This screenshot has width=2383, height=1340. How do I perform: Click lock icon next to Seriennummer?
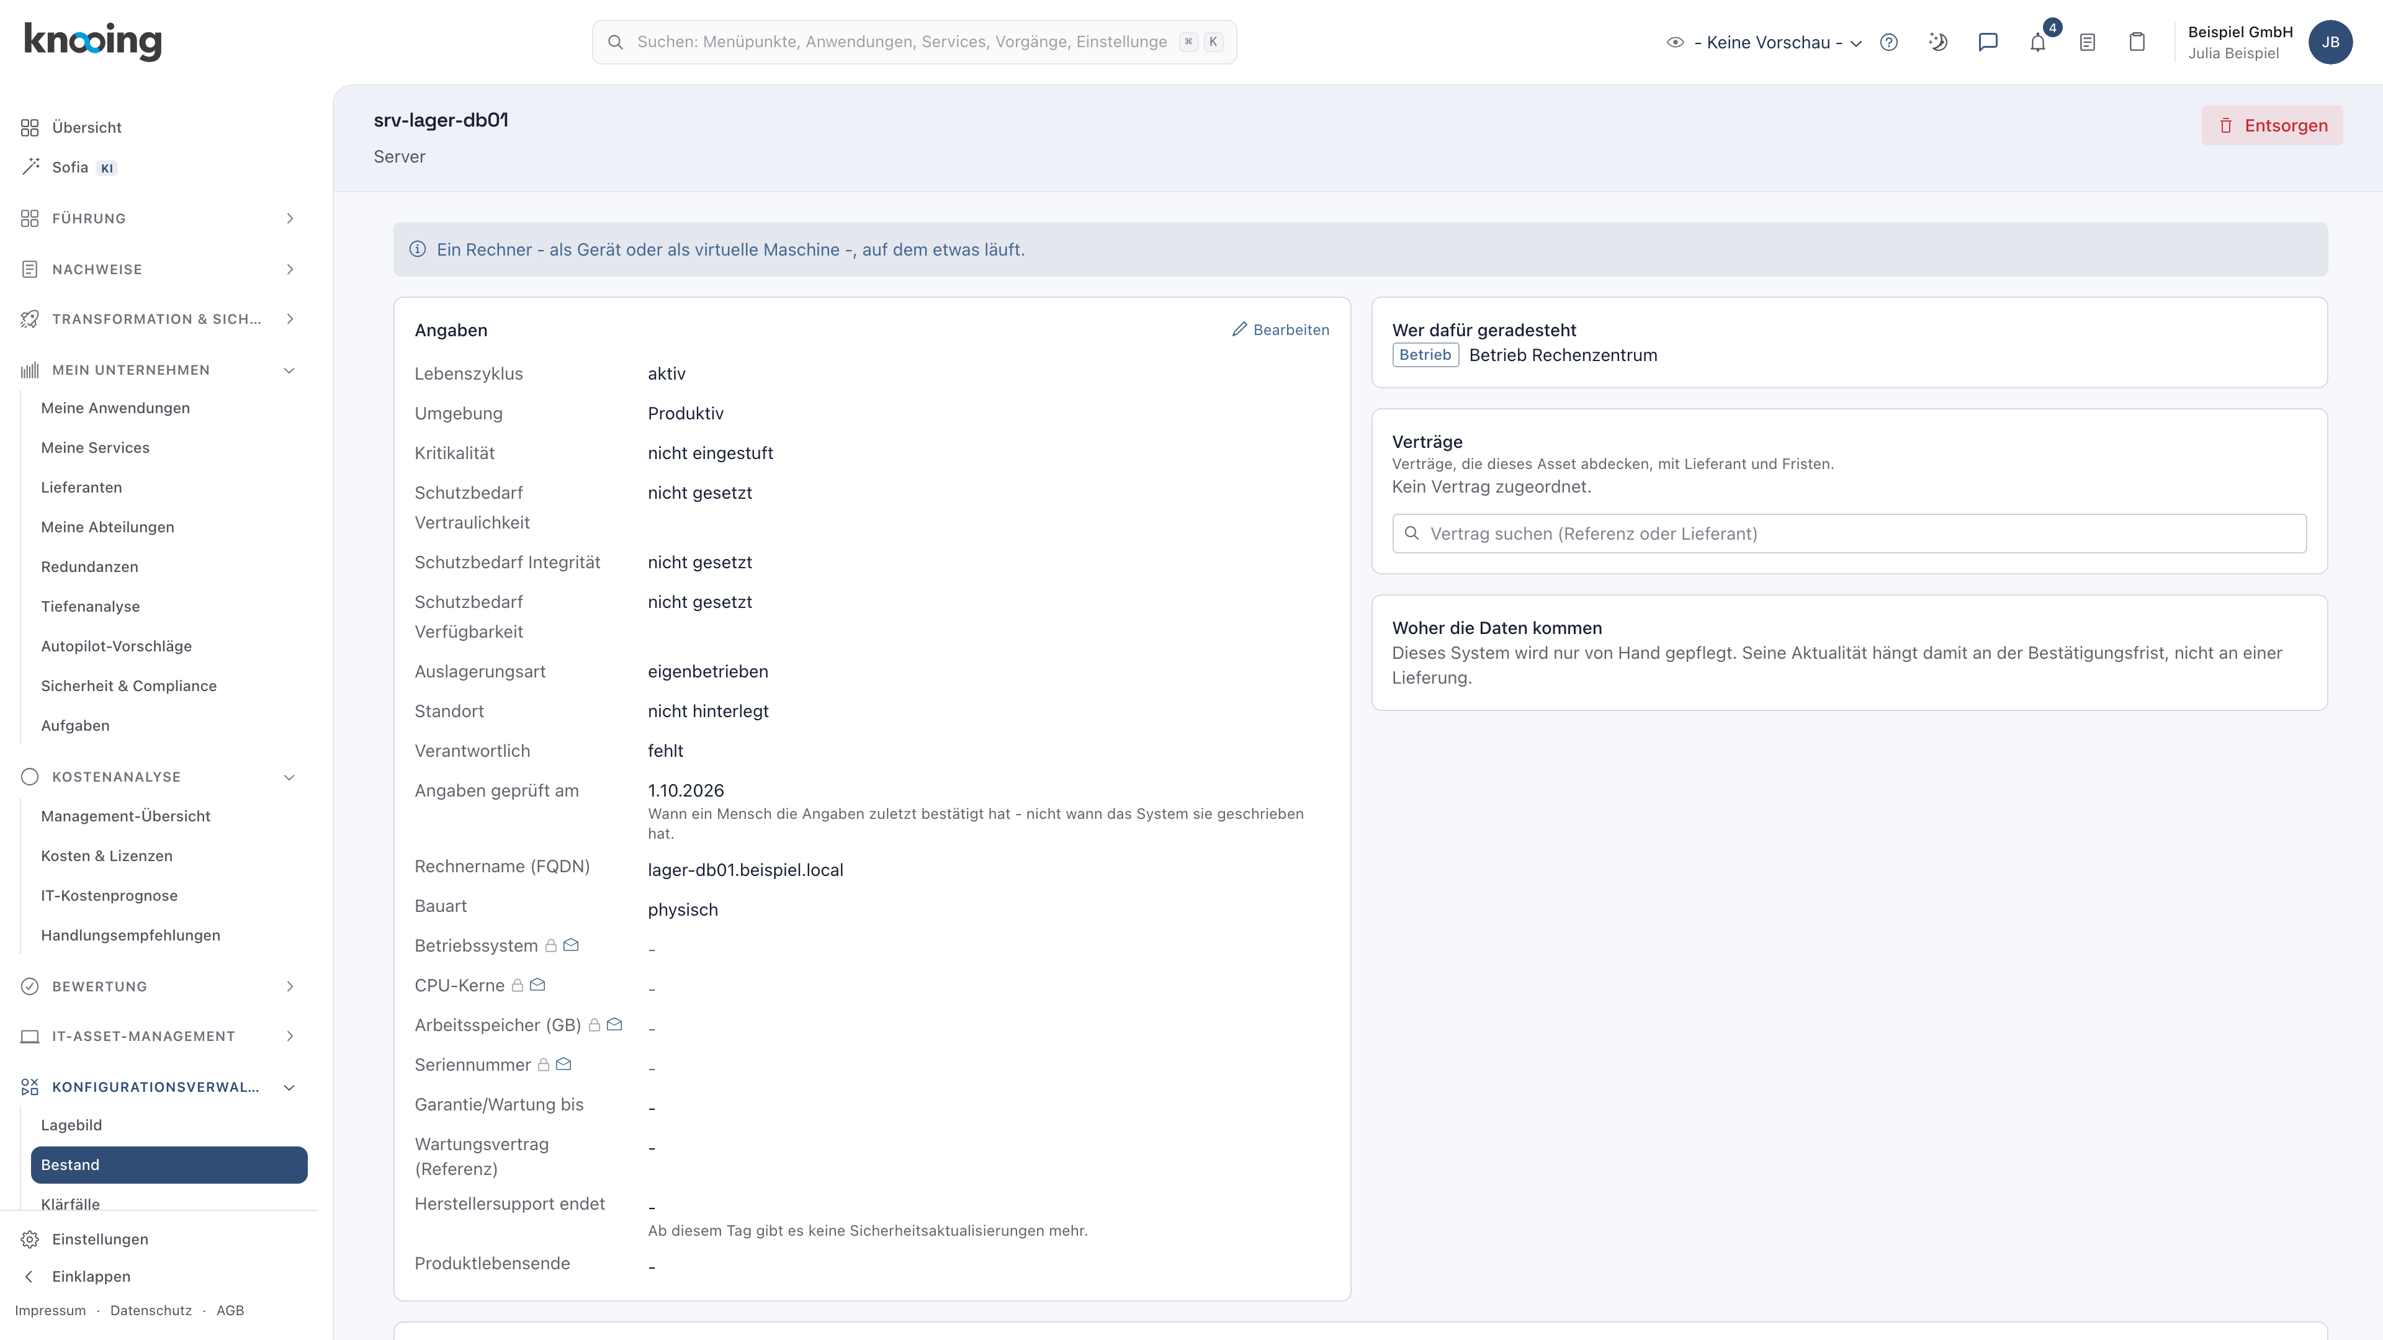click(544, 1065)
